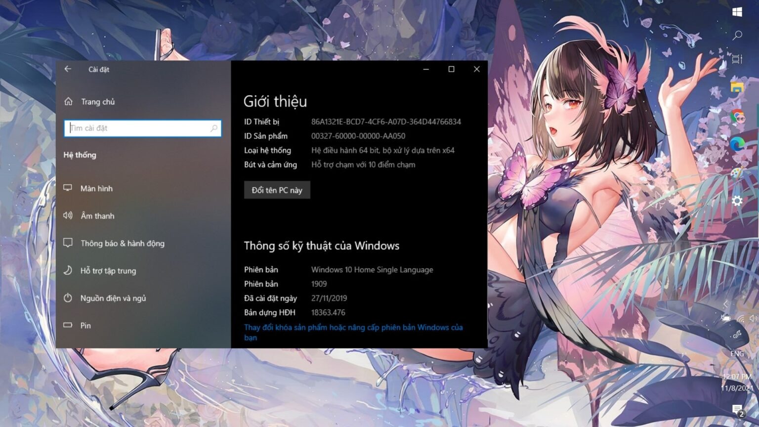Click the ID Thiết bị label

[x=262, y=122]
